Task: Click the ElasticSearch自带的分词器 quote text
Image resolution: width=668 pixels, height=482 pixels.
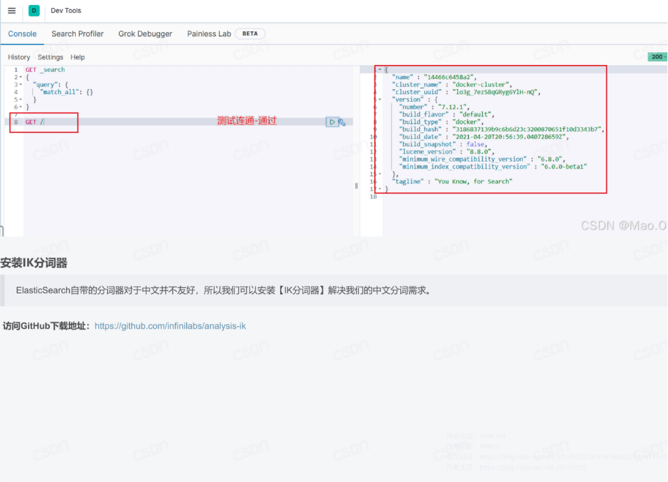Action: (x=225, y=290)
